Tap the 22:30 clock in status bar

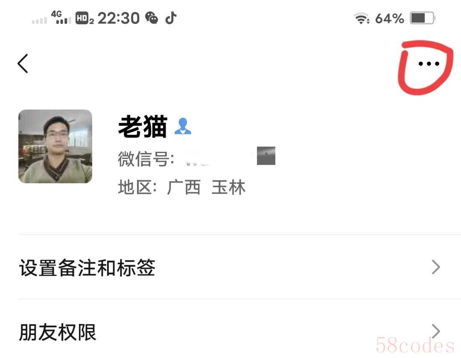tap(119, 18)
